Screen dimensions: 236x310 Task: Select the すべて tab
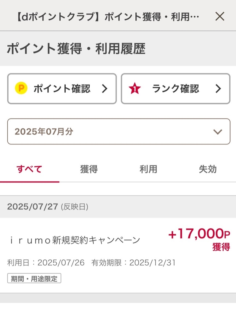point(29,169)
